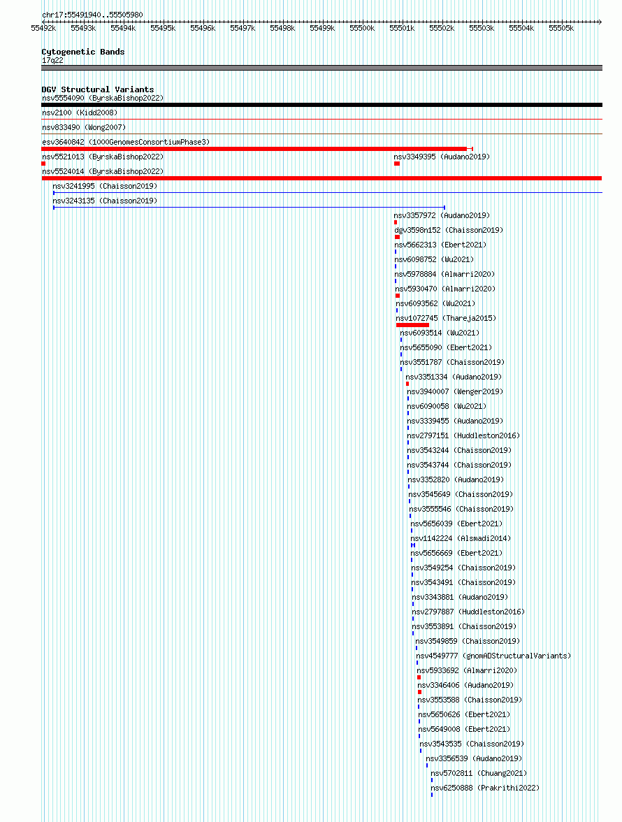Screen dimensions: 622x822
Task: Click esv3640842 (1000GenomesConsortiumPhase3) label
Action: pos(126,142)
